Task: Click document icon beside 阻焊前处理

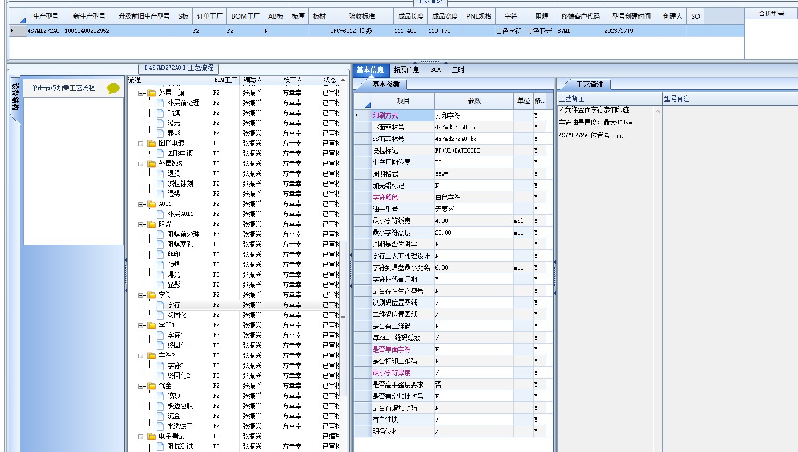Action: point(161,234)
